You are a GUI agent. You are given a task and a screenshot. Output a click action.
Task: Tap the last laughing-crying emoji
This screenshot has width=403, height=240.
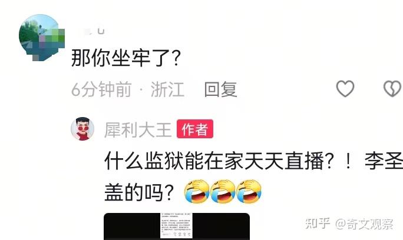(249, 192)
